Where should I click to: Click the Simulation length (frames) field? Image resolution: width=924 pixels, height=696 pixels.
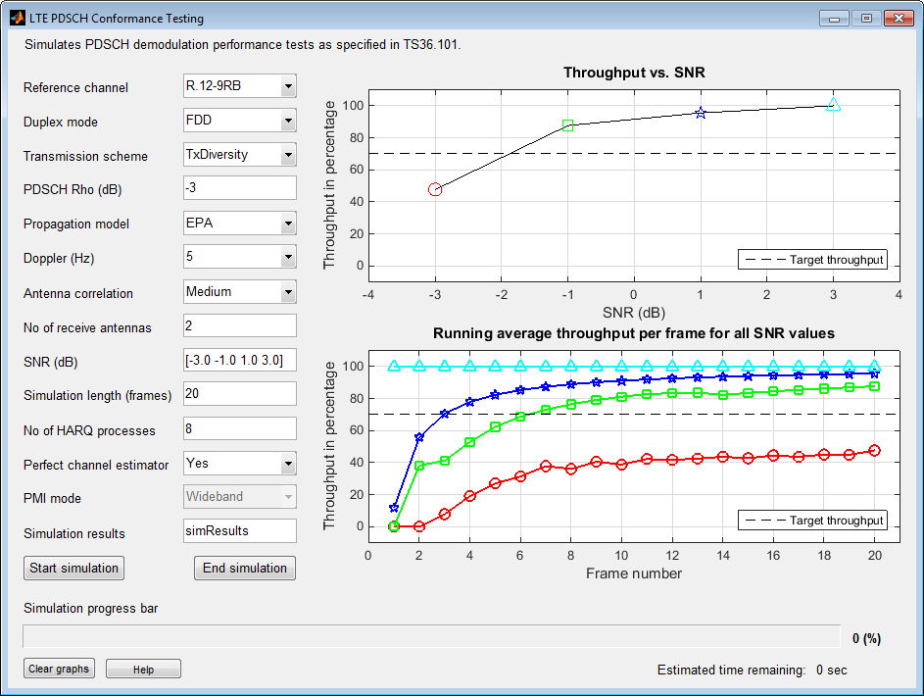coord(240,394)
